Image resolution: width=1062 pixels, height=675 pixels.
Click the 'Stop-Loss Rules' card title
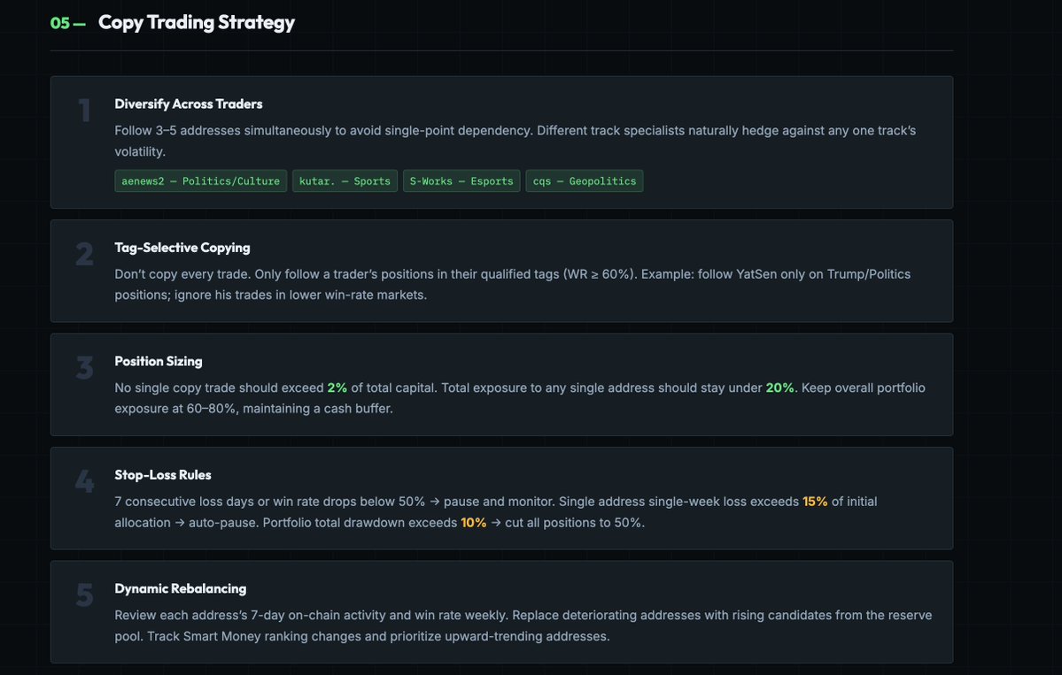(163, 475)
